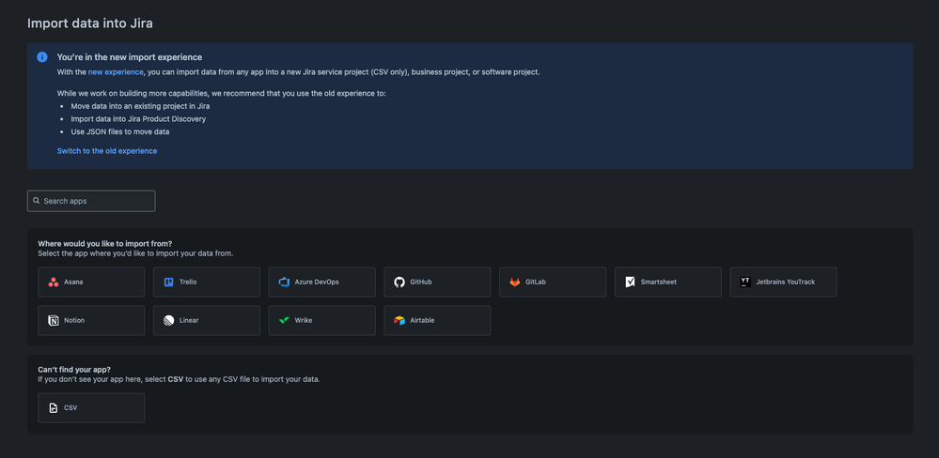Click 'Move data into an existing project' bullet
This screenshot has height=458, width=939.
click(140, 106)
